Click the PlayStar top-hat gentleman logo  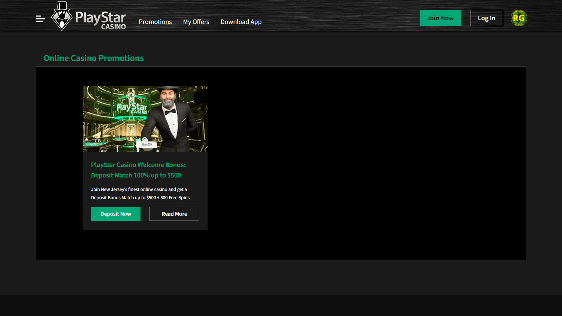click(61, 16)
